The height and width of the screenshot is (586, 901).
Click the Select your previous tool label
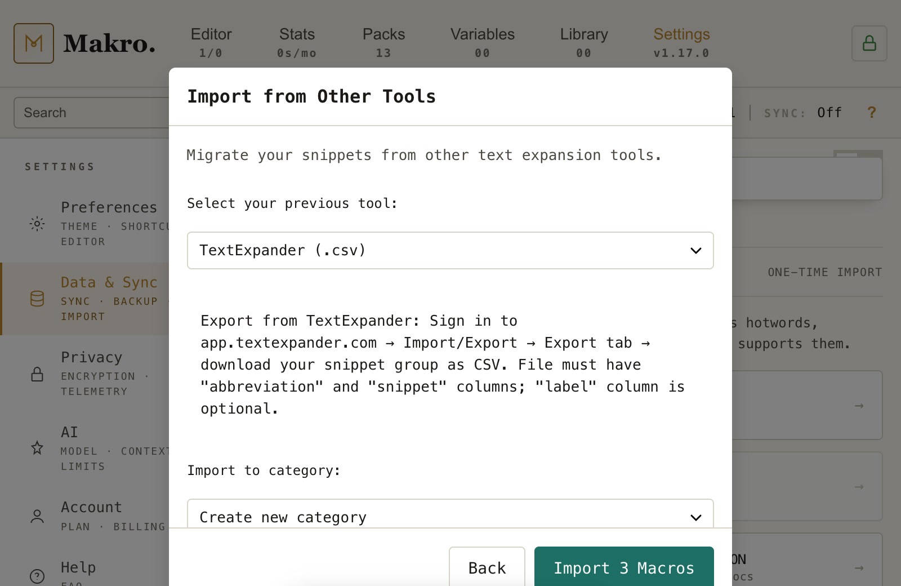coord(292,203)
